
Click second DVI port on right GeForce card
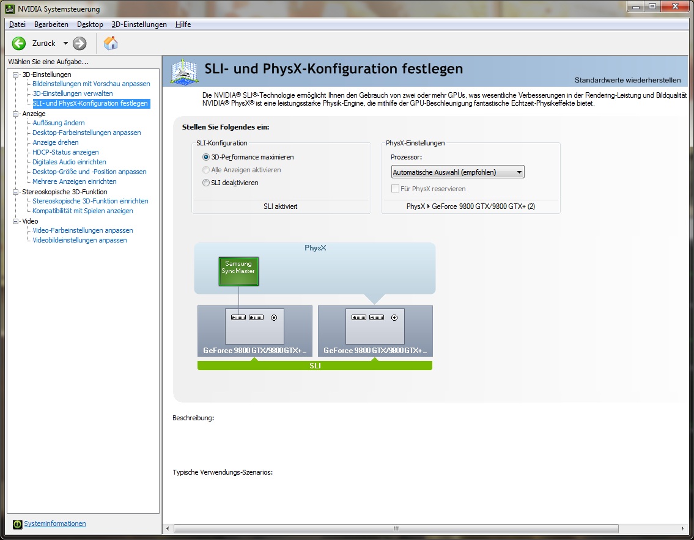point(377,318)
